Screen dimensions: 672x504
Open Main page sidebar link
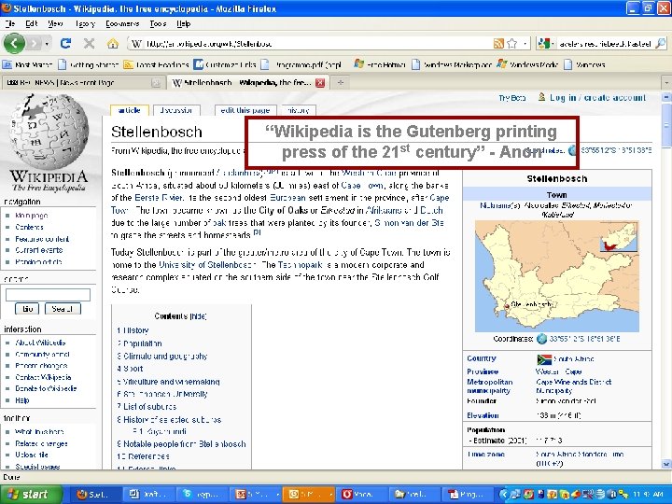pyautogui.click(x=32, y=216)
